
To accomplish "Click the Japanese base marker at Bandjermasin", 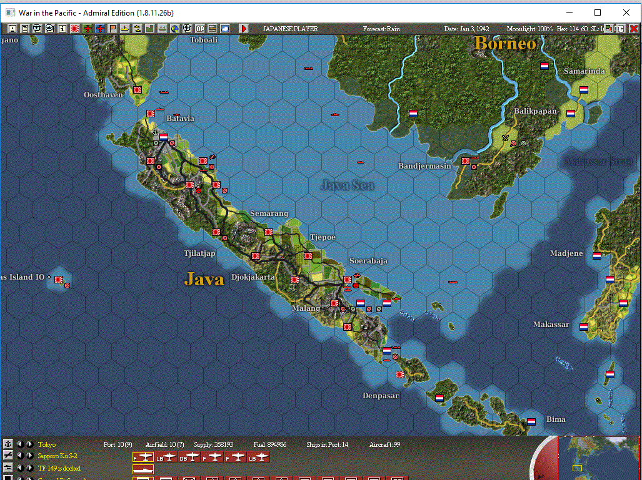I will [466, 160].
